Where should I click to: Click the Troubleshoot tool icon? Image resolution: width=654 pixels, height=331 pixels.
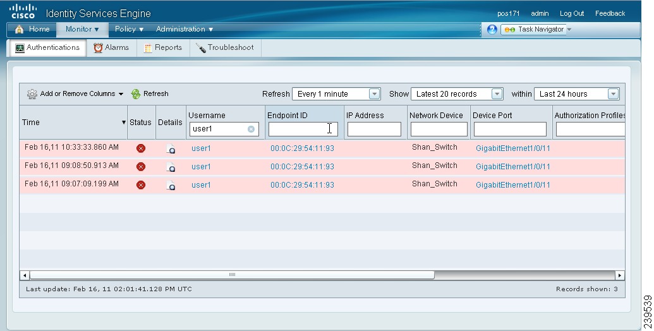coord(200,48)
